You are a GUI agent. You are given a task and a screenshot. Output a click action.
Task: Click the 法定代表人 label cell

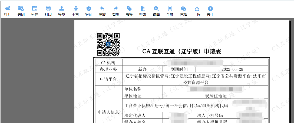pyautogui.click(x=143, y=115)
